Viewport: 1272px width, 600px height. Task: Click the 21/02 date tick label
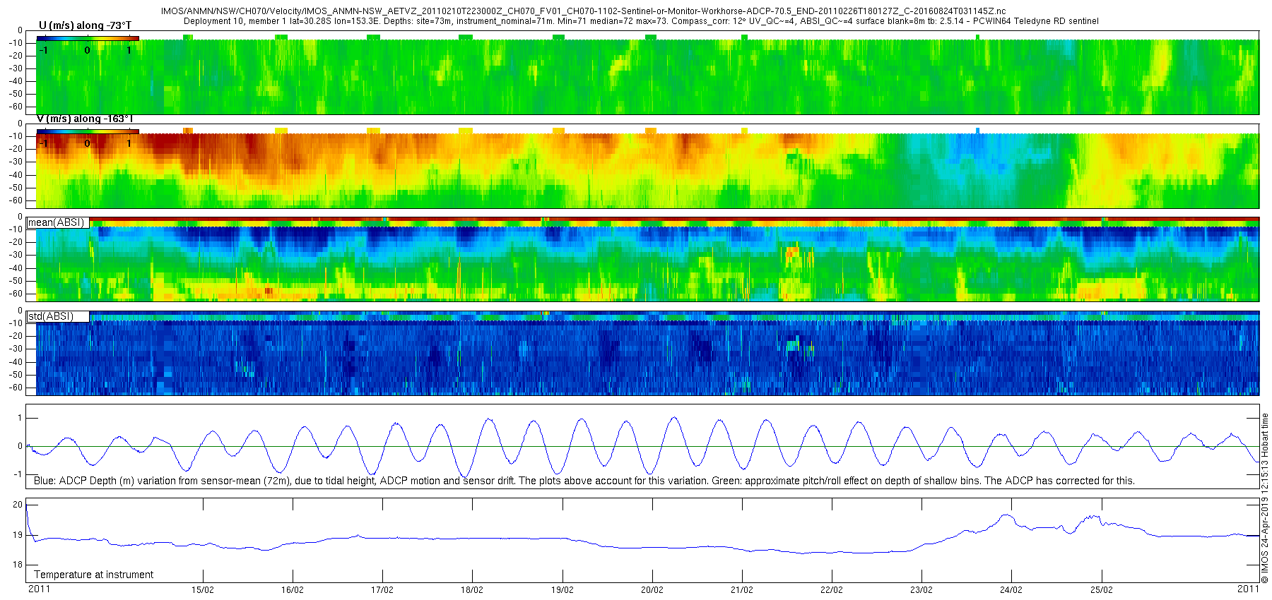coord(742,590)
